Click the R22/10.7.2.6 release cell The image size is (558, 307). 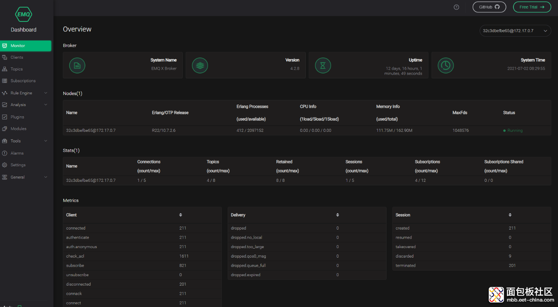pos(163,131)
